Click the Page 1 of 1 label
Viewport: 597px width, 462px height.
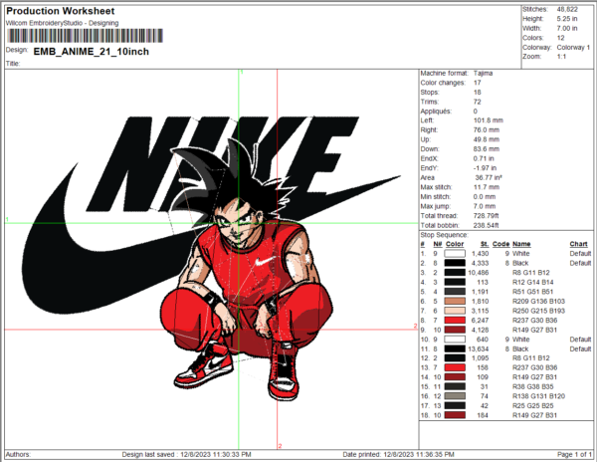(x=574, y=454)
